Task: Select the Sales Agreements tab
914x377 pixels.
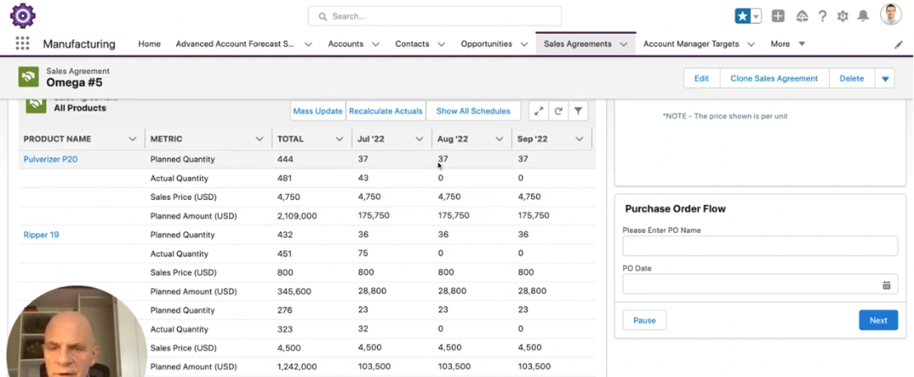Action: tap(578, 44)
